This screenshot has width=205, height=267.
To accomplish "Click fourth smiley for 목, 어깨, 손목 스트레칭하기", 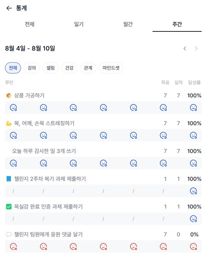I will tap(103, 135).
